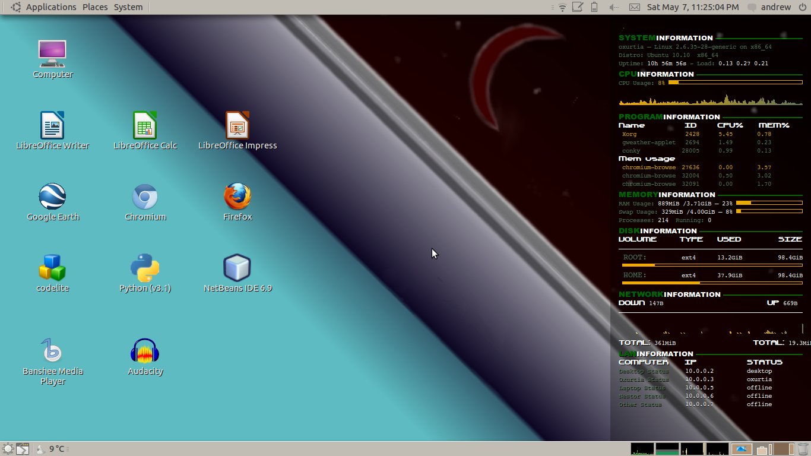The width and height of the screenshot is (811, 456).
Task: Click the IP address 10.0.0.7
Action: [x=699, y=404]
